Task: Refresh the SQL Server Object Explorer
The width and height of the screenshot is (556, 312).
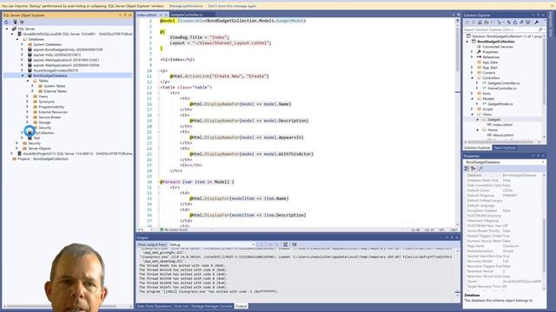Action: (x=6, y=22)
